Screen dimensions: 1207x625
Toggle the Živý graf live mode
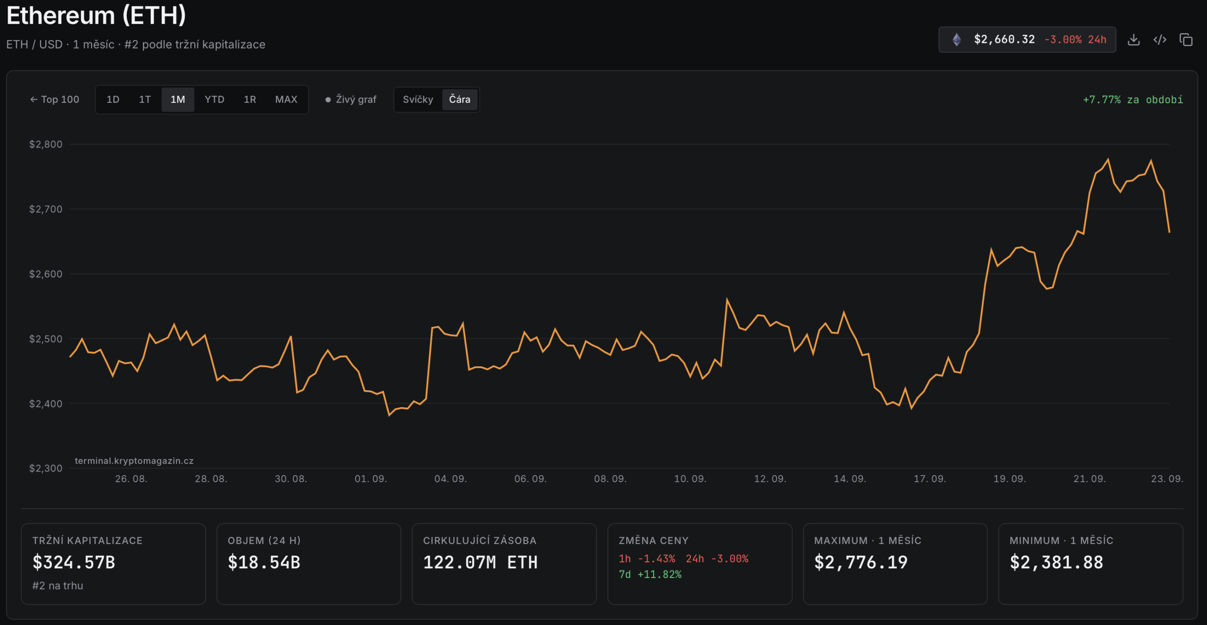coord(351,99)
